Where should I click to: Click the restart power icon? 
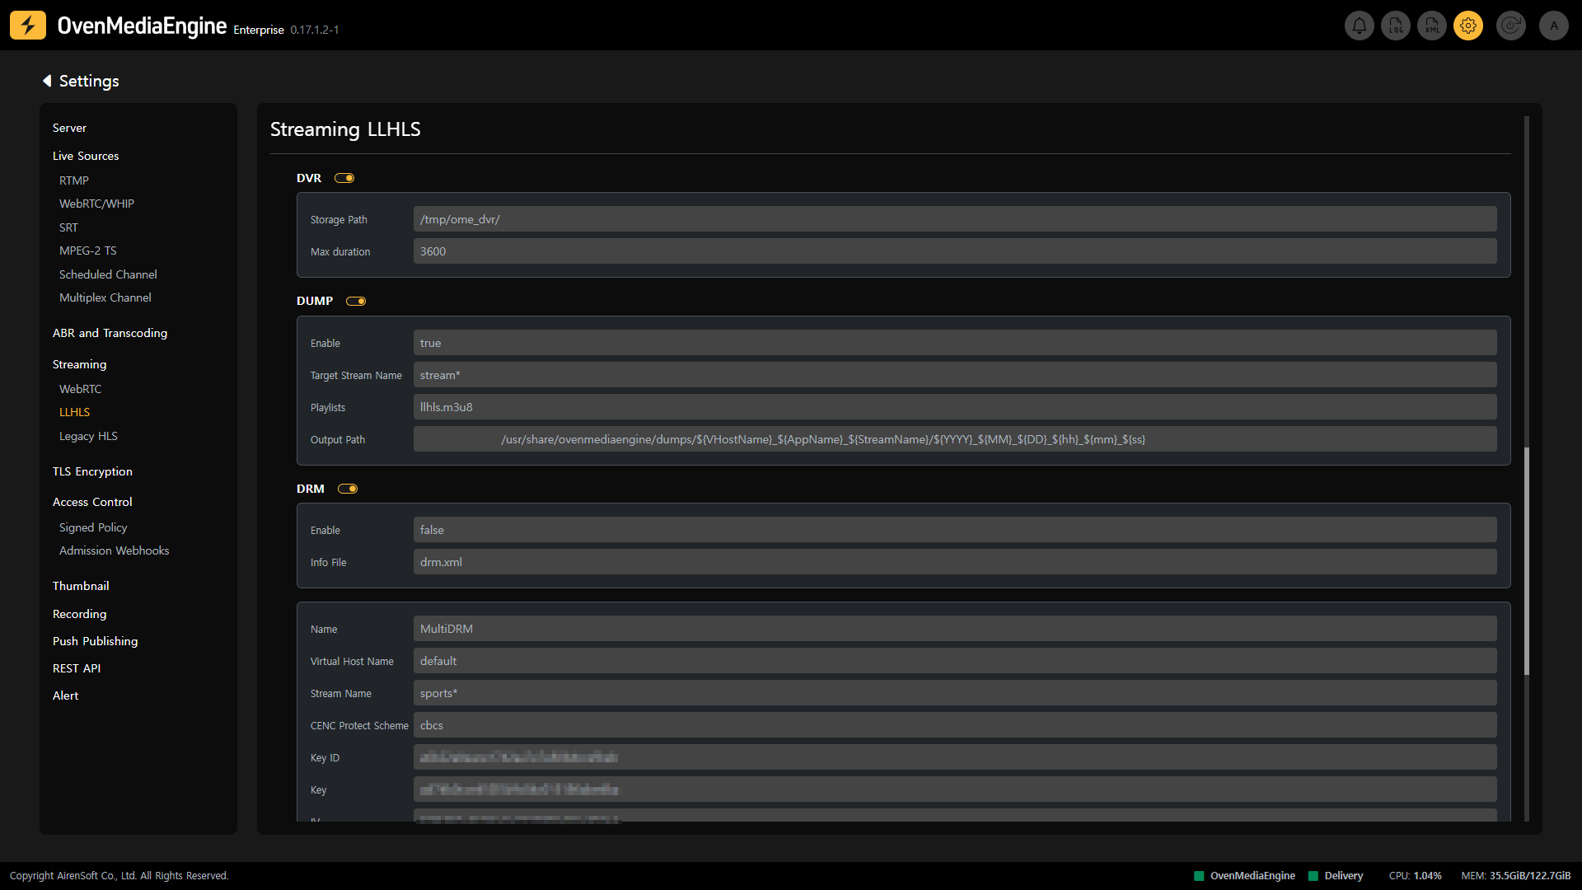point(1511,26)
